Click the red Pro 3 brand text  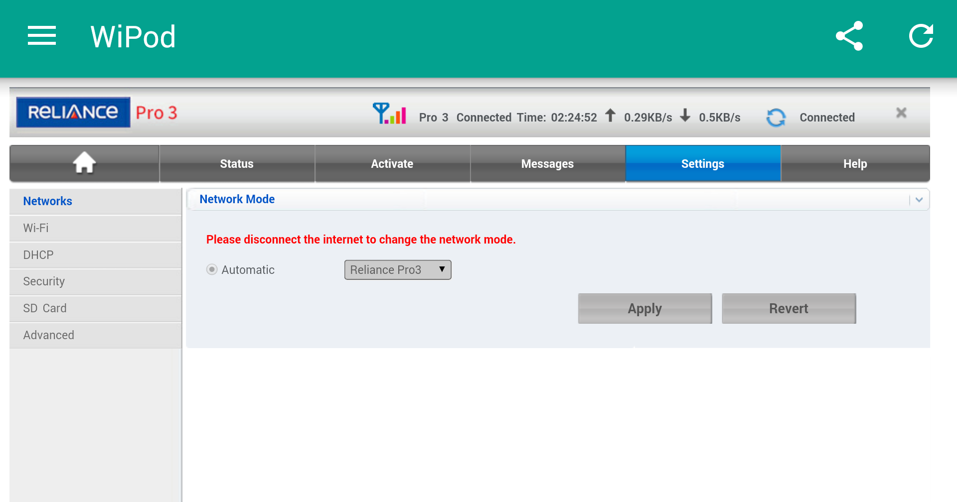[157, 113]
